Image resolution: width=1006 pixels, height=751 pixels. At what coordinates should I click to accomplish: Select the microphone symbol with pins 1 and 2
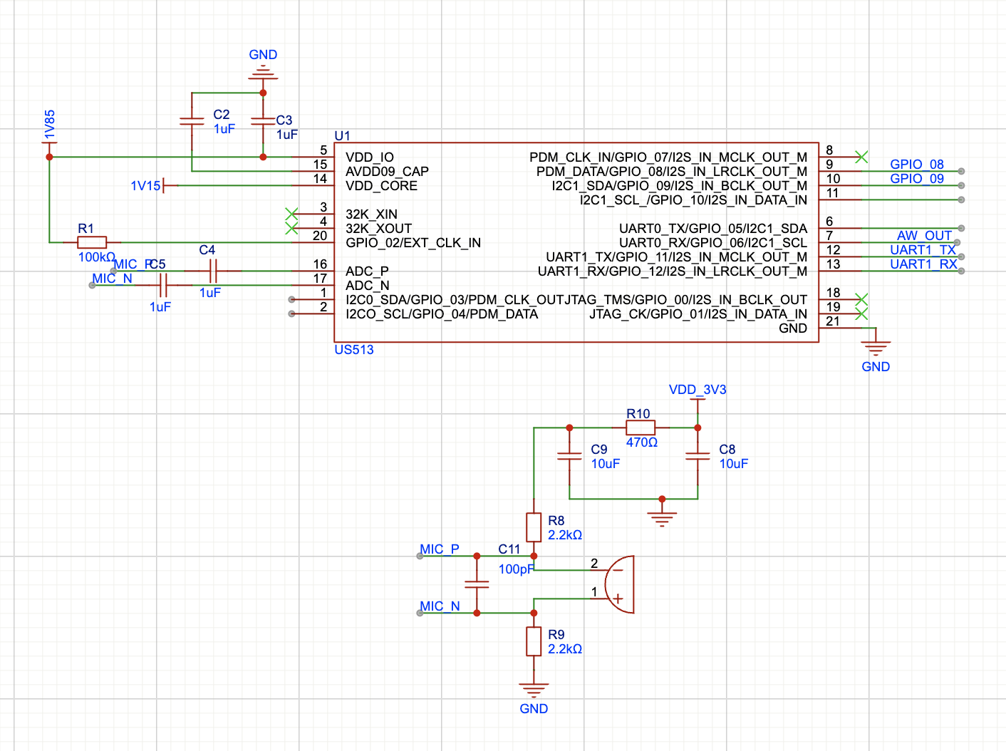[x=619, y=584]
